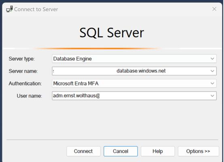Click the Connect to Server window icon
224x162 pixels.
coord(9,9)
